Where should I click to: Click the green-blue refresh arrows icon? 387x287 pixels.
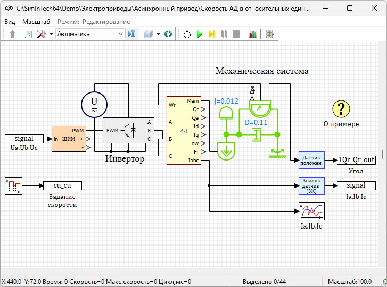[x=168, y=34]
